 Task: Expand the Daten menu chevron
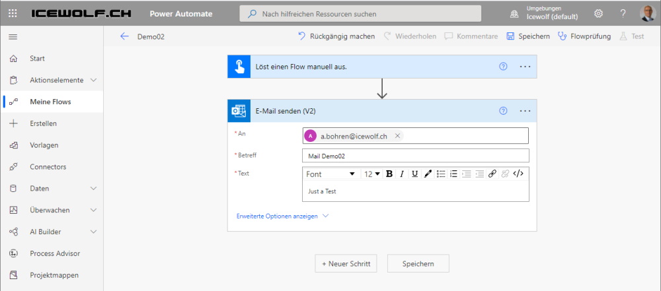[94, 188]
